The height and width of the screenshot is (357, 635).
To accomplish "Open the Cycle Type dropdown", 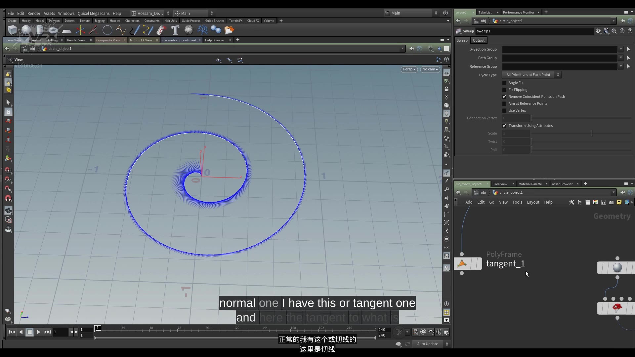I will coord(531,75).
